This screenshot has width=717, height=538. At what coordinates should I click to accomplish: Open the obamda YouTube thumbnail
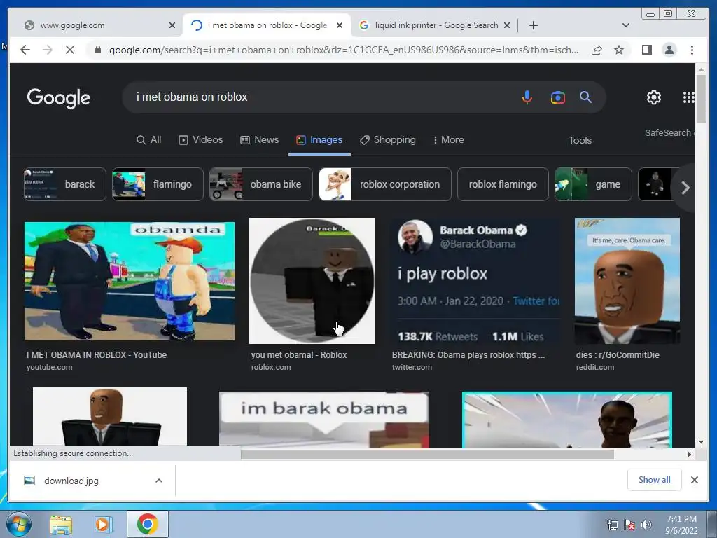click(x=130, y=281)
